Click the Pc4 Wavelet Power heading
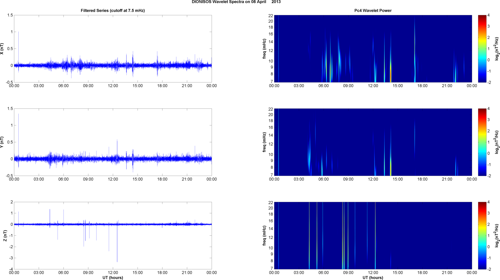The height and width of the screenshot is (280, 500). pyautogui.click(x=373, y=10)
